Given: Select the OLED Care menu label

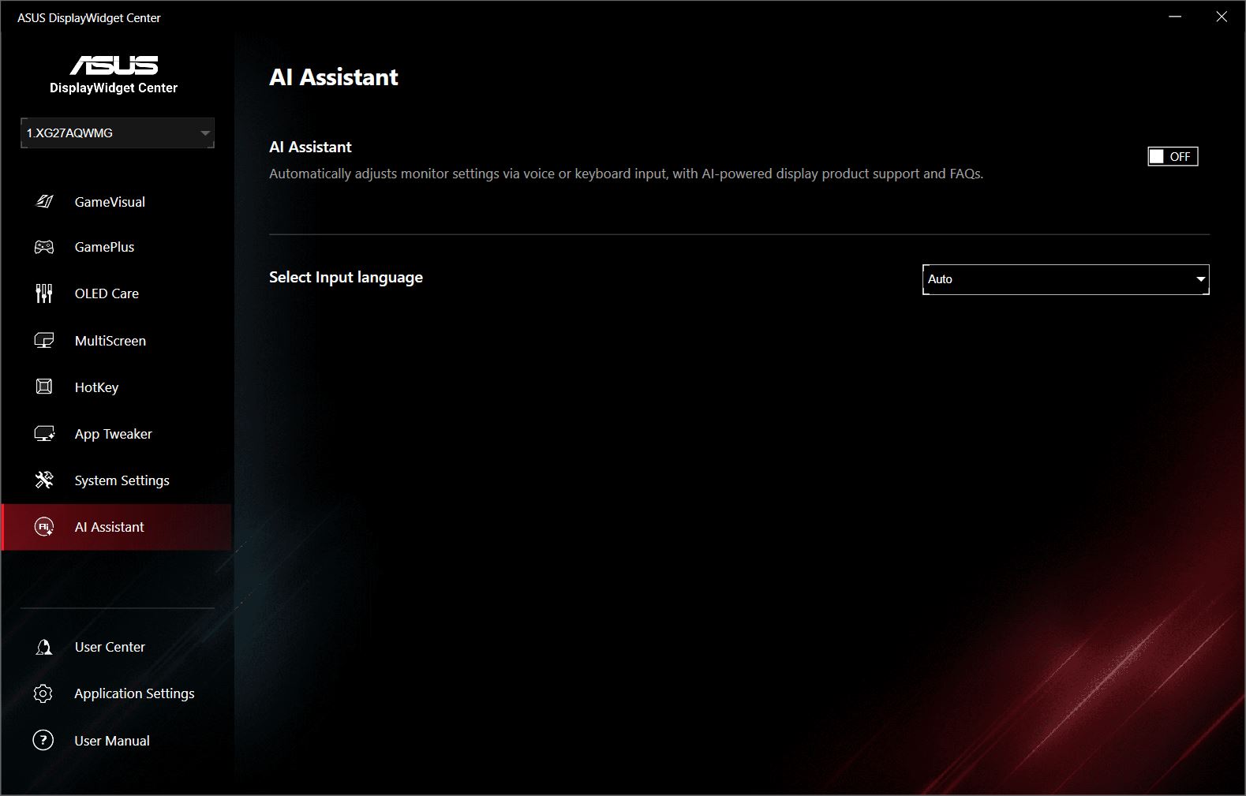Looking at the screenshot, I should pyautogui.click(x=107, y=293).
